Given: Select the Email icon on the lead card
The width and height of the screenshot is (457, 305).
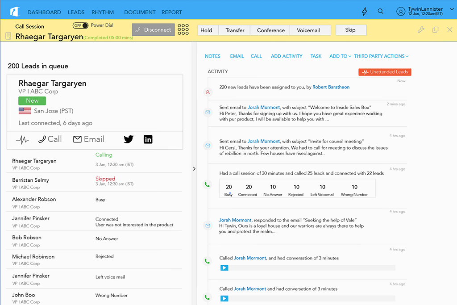Looking at the screenshot, I should click(88, 139).
